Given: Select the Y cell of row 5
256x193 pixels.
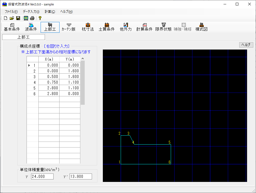Looking at the screenshot, I should click(x=70, y=88).
